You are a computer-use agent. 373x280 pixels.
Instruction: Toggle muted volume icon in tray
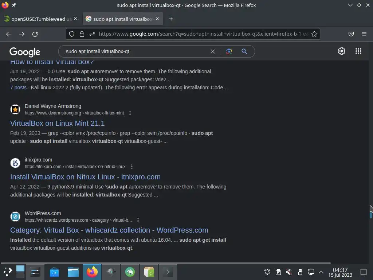(x=289, y=272)
